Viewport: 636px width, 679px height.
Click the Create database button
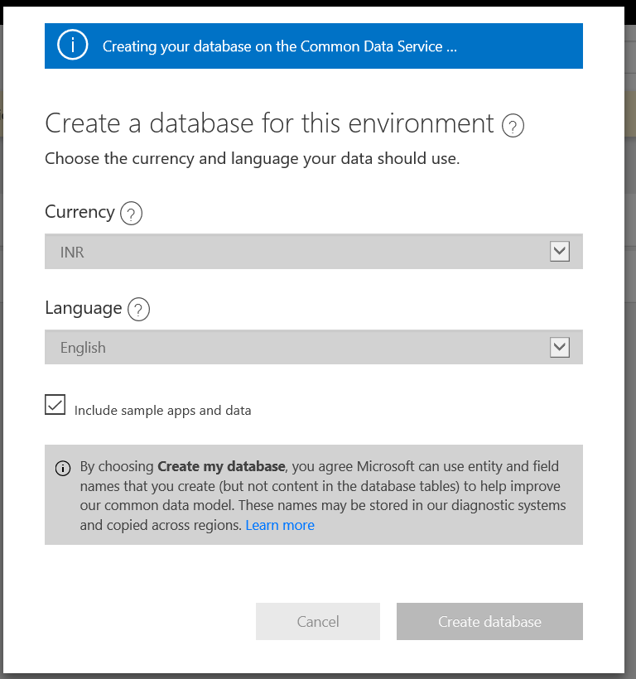click(x=489, y=621)
